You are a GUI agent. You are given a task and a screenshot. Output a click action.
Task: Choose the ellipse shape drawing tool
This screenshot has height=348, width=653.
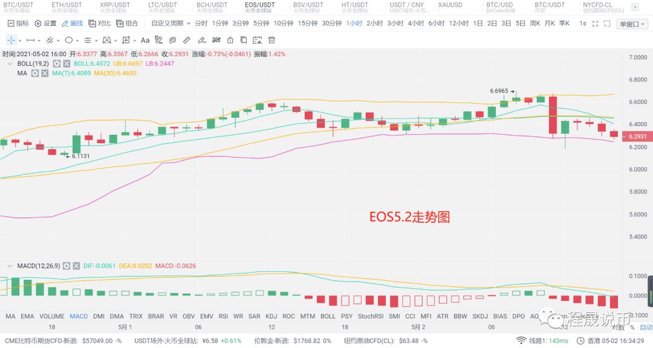click(x=68, y=40)
